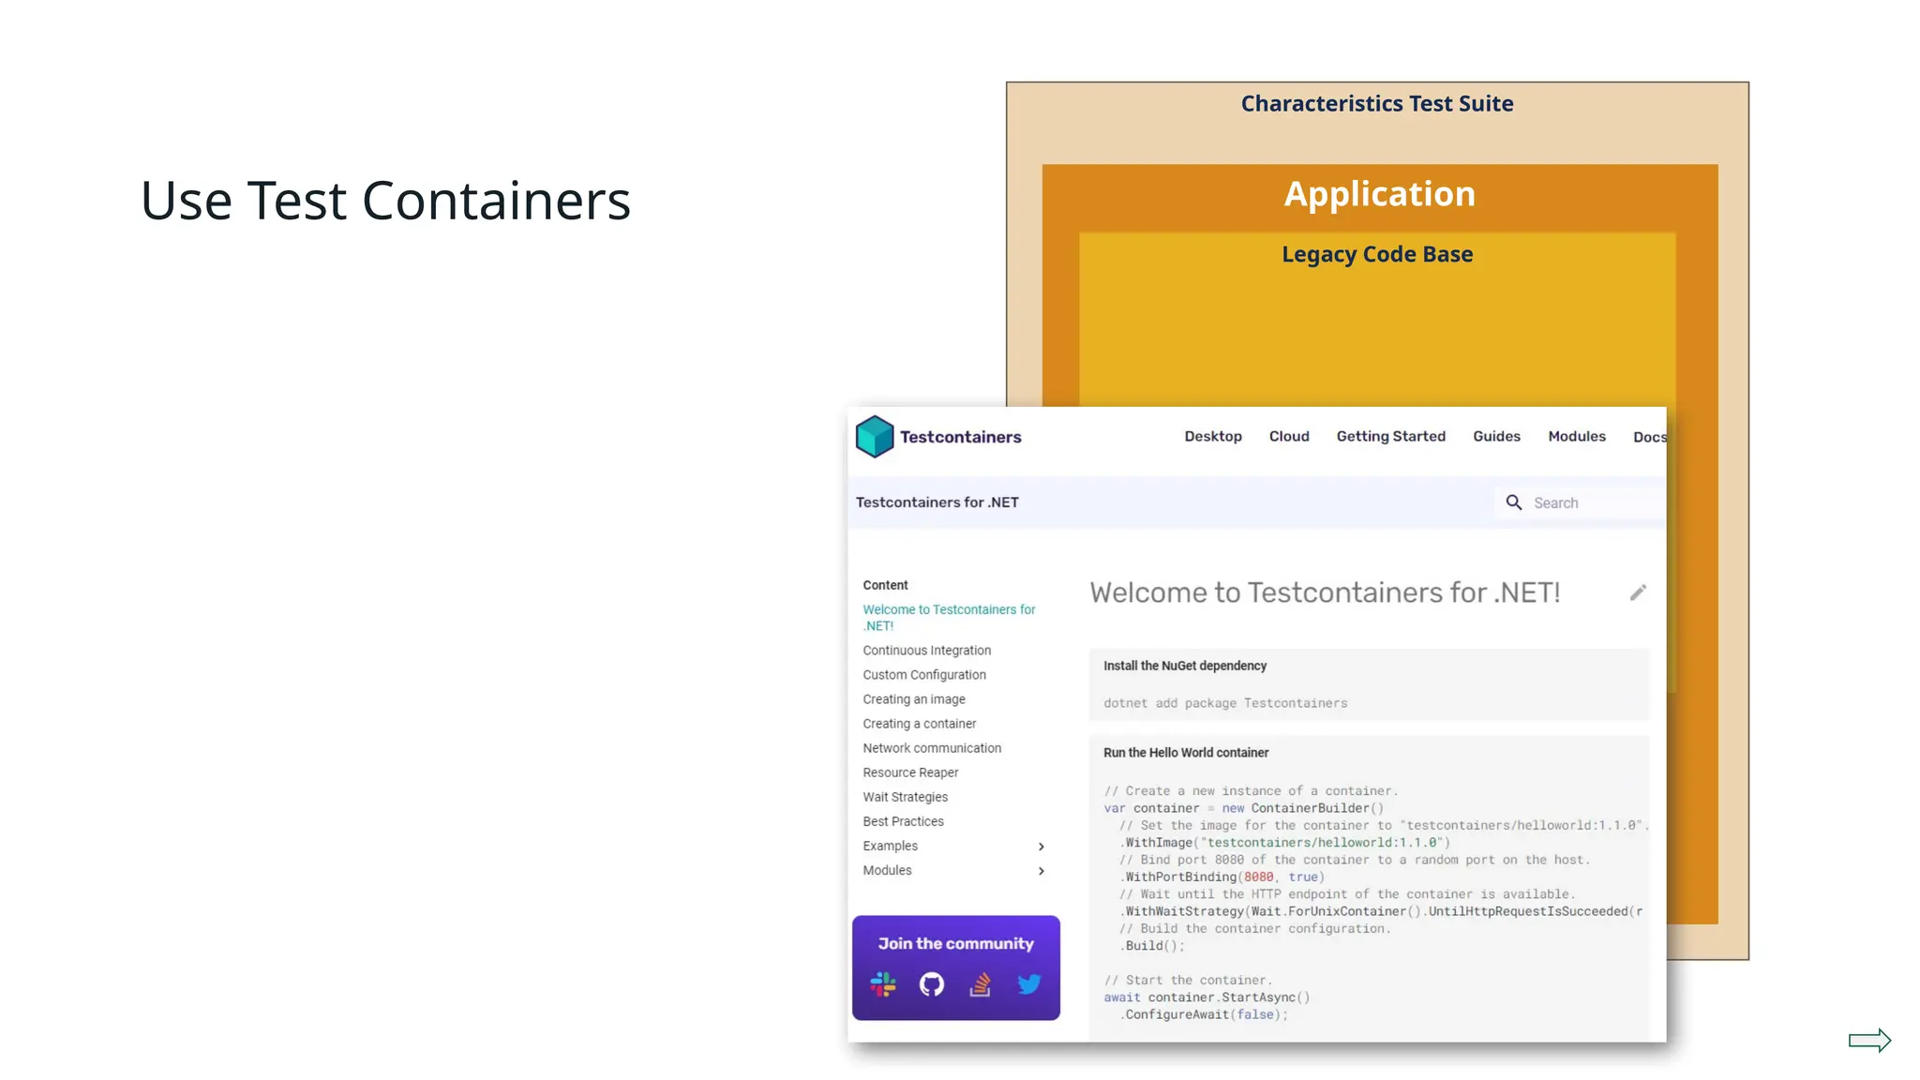Open Best Practices page
Screen dimensions: 1920x1080
(903, 821)
